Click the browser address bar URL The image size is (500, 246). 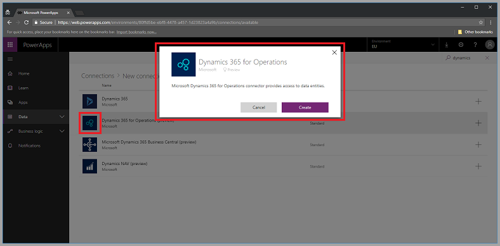point(158,23)
